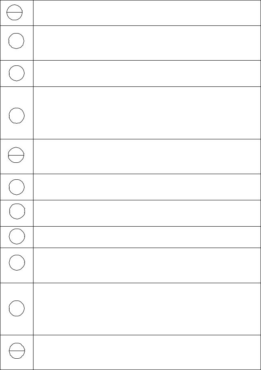Select the blank cell in the sixth row
261x370 pixels.
[147, 187]
